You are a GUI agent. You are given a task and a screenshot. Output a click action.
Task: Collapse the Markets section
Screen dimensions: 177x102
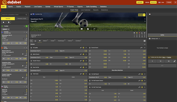tap(145, 44)
